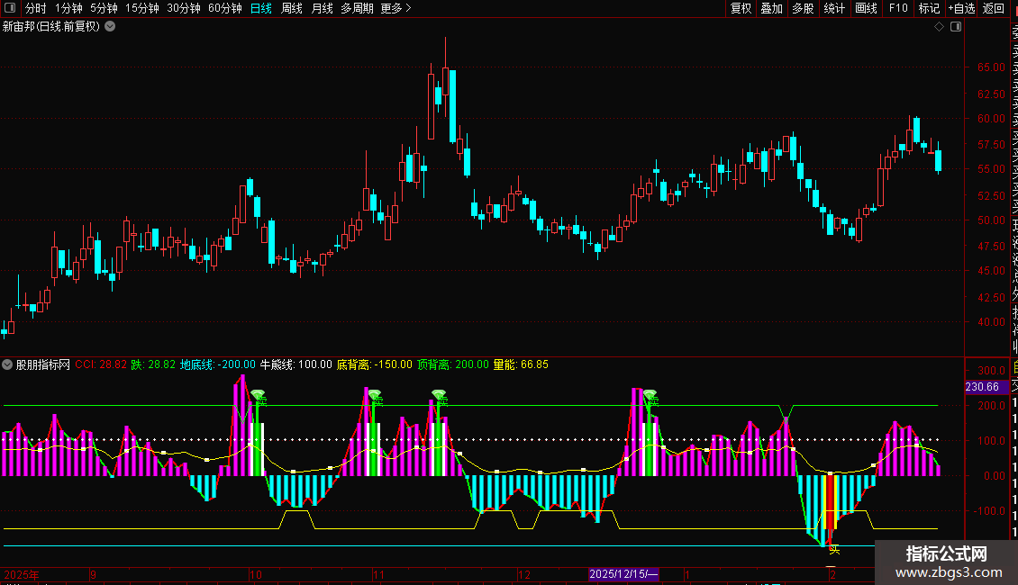Select the 5分钟 period tab
This screenshot has width=1018, height=585.
click(104, 8)
